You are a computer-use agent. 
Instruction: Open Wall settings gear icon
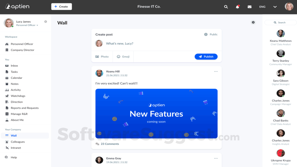253,22
